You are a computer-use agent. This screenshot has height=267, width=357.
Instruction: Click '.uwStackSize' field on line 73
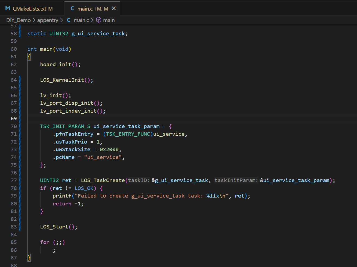pyautogui.click(x=72, y=150)
